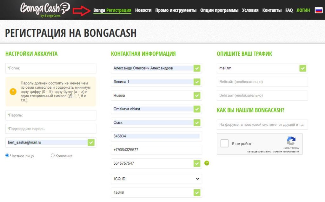
Task: Click the checkmark next to the full name
Action: point(197,68)
